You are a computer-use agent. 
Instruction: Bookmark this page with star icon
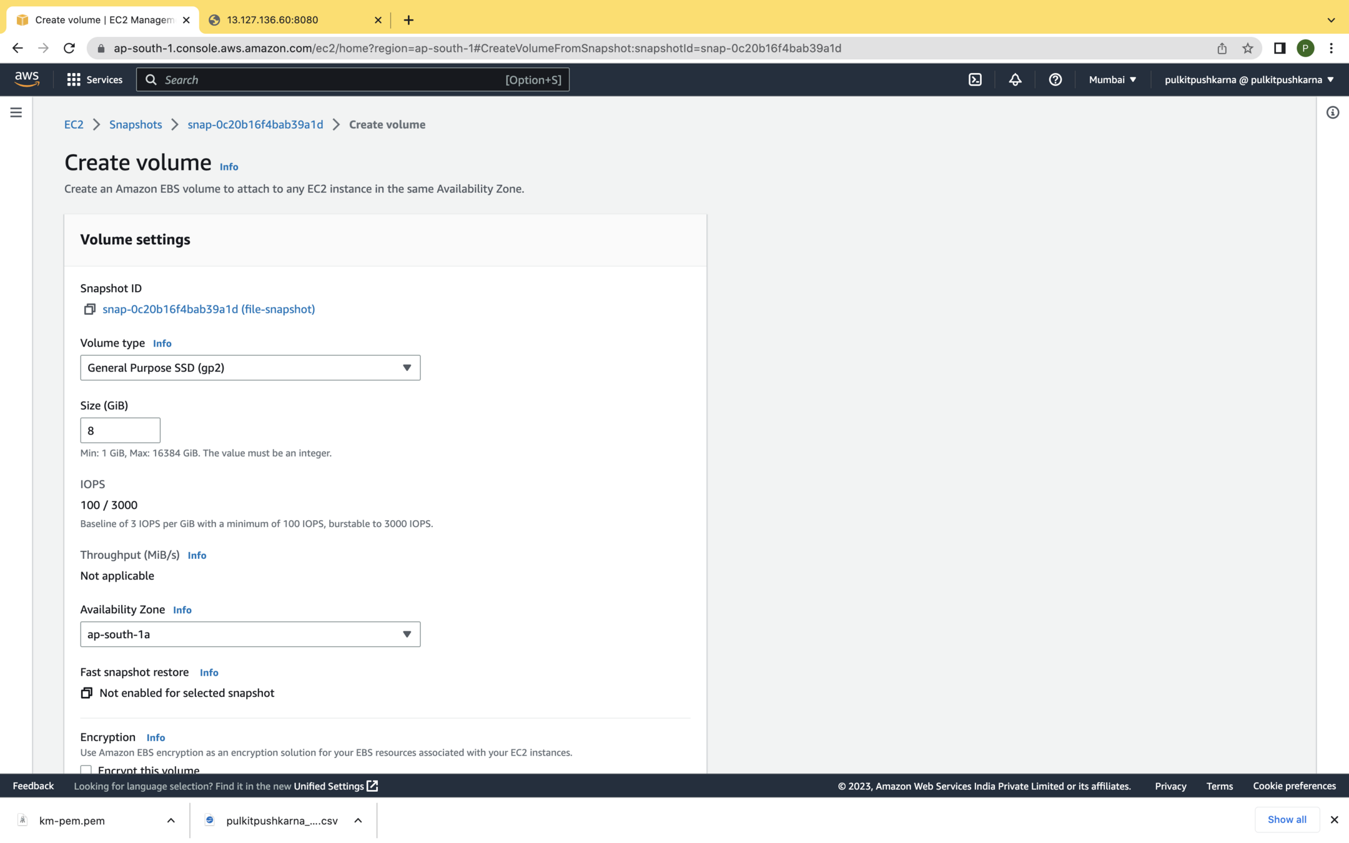point(1247,48)
